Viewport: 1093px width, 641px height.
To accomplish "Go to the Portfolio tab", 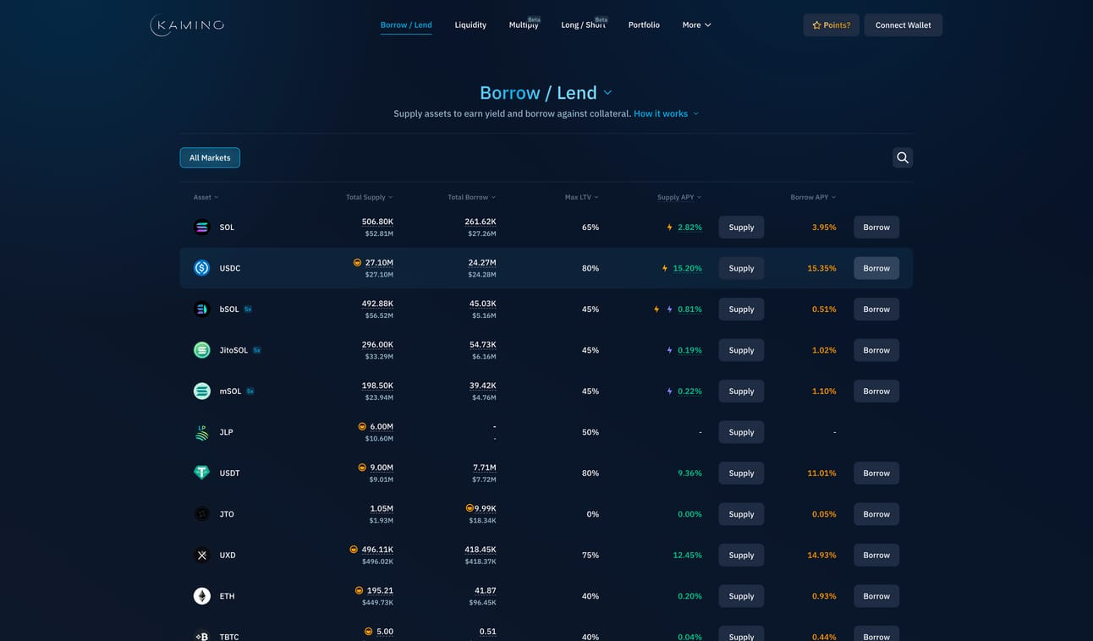I will (644, 25).
